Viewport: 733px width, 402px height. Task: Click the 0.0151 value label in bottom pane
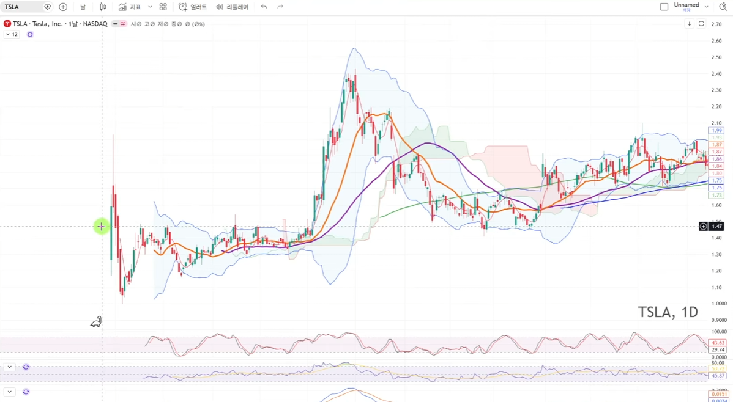coord(718,395)
